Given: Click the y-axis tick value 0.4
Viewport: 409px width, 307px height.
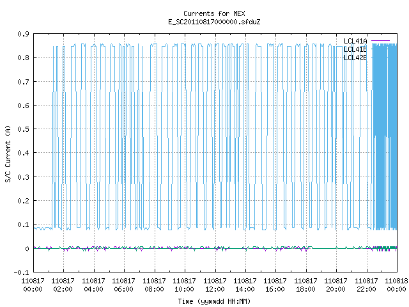Looking at the screenshot, I should [x=23, y=153].
